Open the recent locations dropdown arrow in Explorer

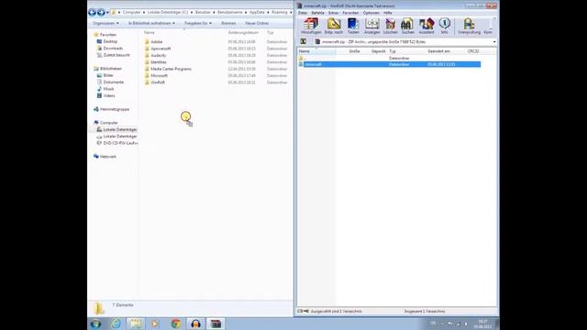pyautogui.click(x=107, y=13)
